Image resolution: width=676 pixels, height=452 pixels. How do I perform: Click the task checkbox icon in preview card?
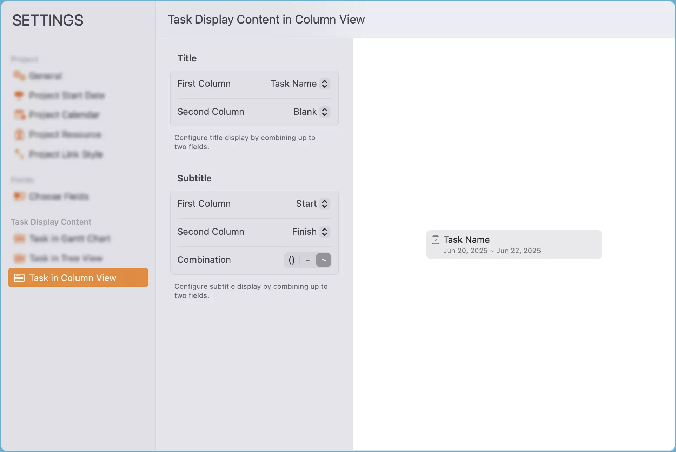coord(435,240)
